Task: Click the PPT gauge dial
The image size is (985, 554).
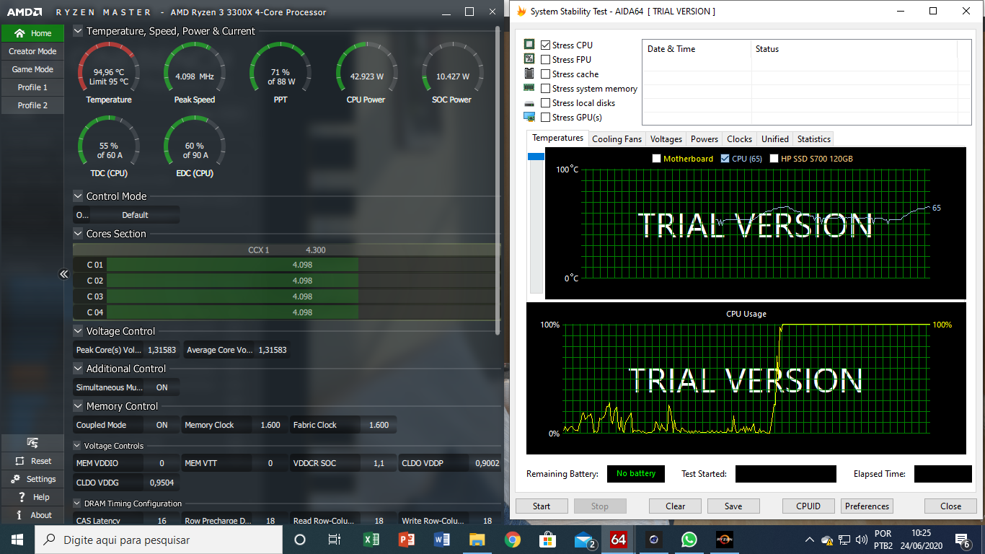Action: pos(280,69)
